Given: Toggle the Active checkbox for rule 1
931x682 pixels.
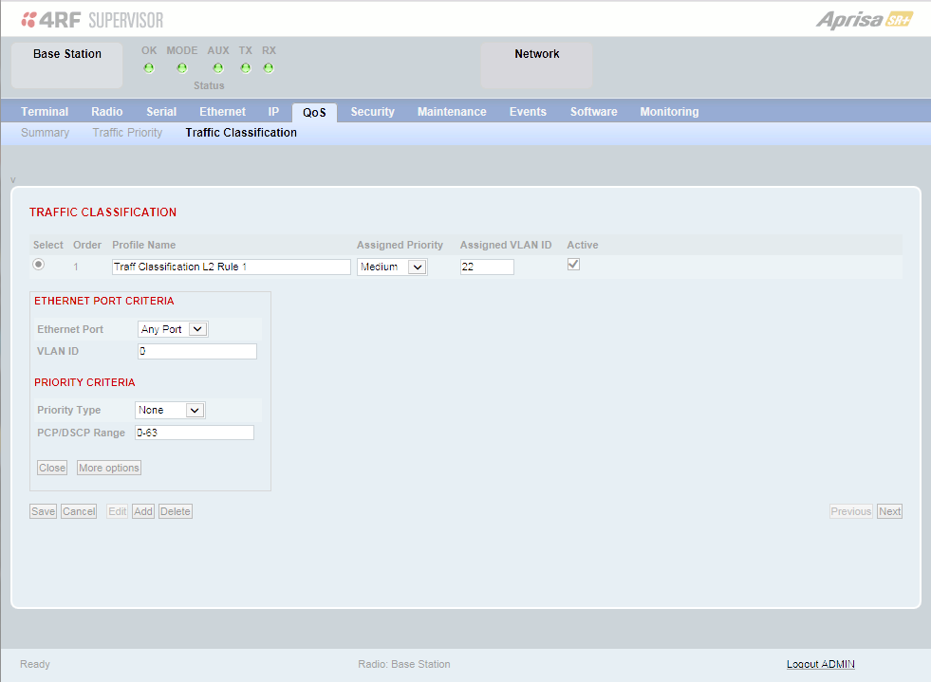Looking at the screenshot, I should (573, 264).
